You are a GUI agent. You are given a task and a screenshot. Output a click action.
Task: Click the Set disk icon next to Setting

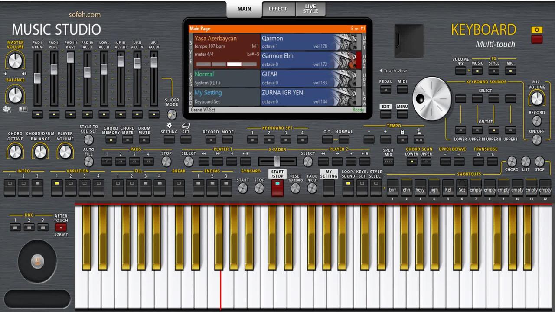coord(186,126)
